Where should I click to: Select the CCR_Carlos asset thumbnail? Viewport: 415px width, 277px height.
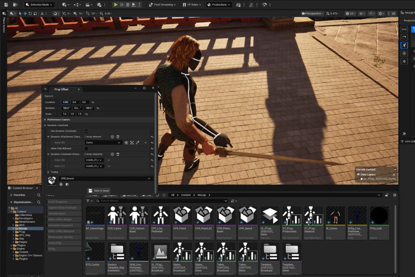[x=117, y=223]
